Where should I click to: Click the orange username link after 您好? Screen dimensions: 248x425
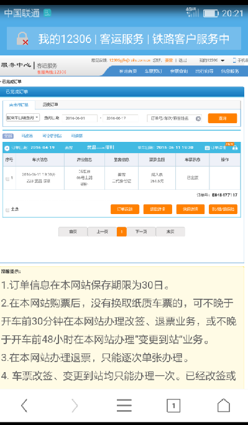168,60
